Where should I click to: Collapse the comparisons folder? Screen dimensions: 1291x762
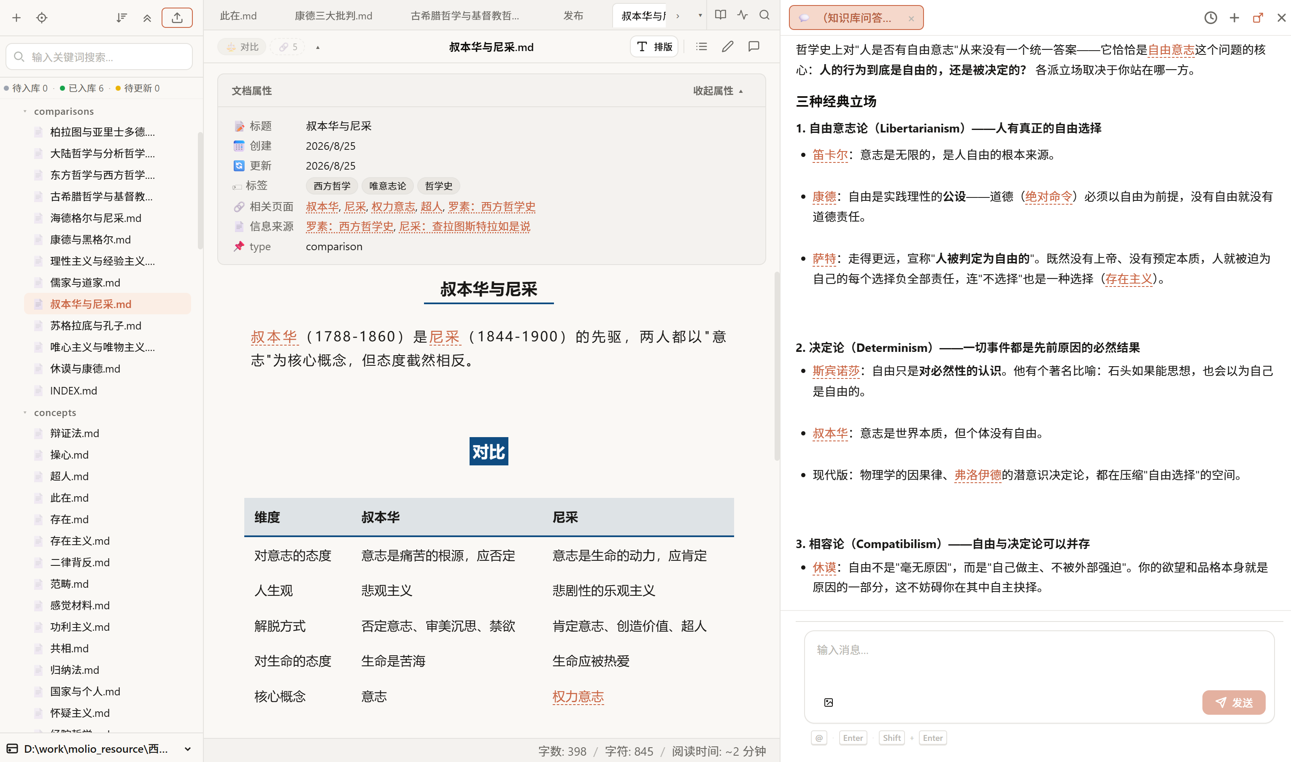[24, 111]
